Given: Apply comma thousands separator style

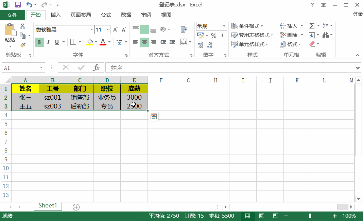Looking at the screenshot, I should coord(222,36).
